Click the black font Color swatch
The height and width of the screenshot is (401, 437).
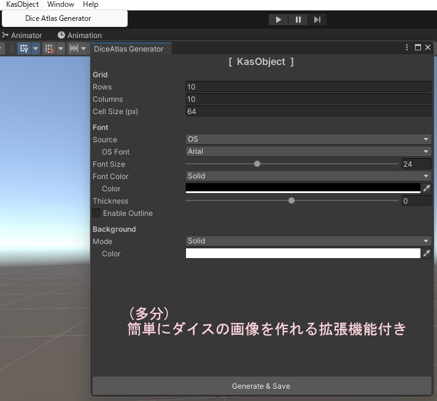pos(303,188)
